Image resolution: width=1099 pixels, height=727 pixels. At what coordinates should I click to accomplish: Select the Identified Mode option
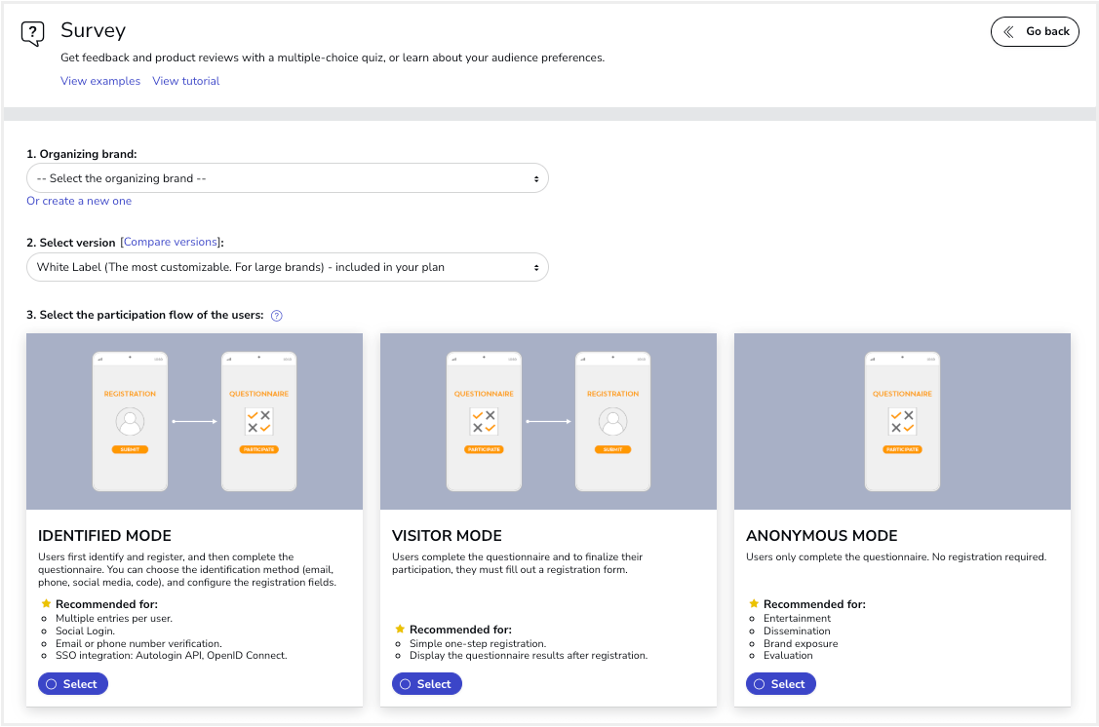pyautogui.click(x=73, y=684)
